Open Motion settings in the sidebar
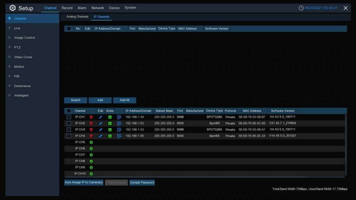Image resolution: width=356 pixels, height=200 pixels. 19,67
